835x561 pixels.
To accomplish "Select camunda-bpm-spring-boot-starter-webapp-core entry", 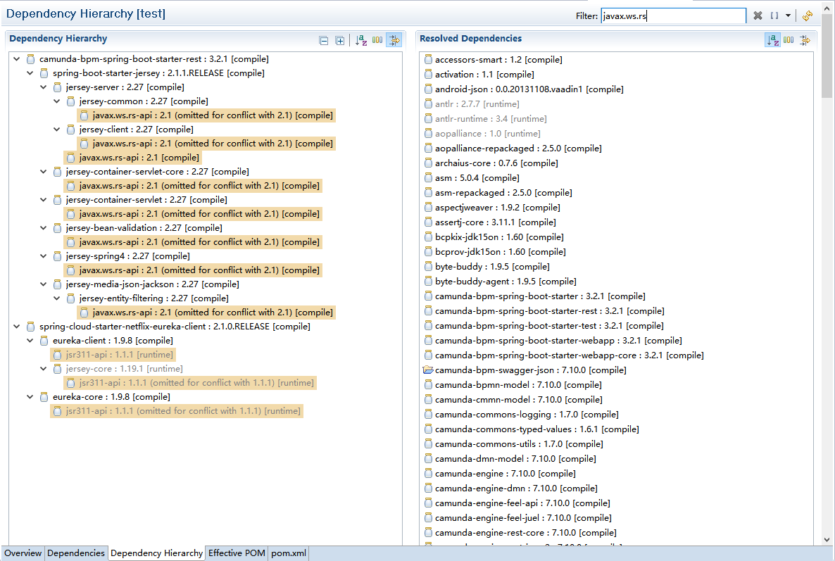I will (x=564, y=355).
